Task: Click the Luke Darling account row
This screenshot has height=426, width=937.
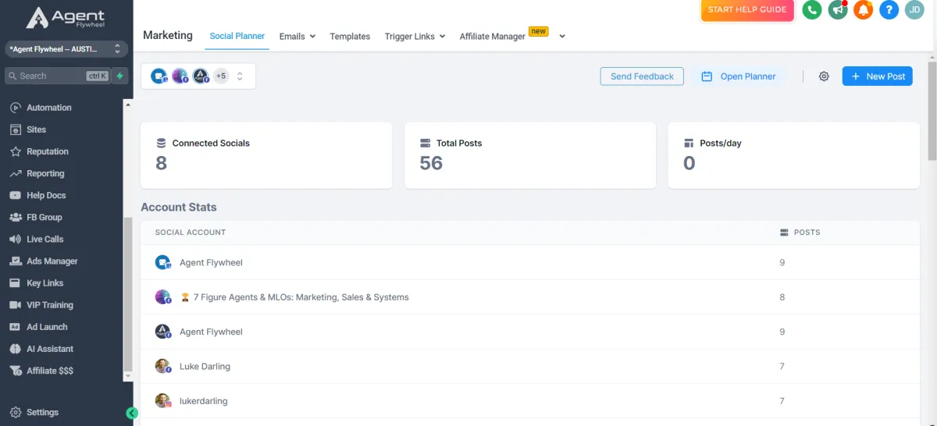Action: (x=530, y=366)
